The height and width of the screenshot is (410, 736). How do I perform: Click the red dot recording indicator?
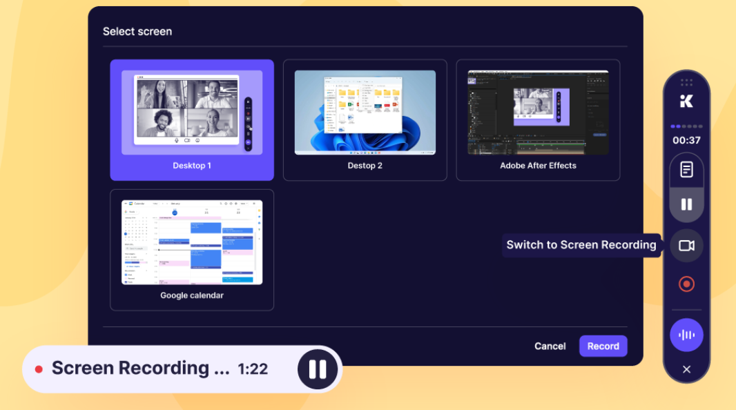tap(39, 370)
